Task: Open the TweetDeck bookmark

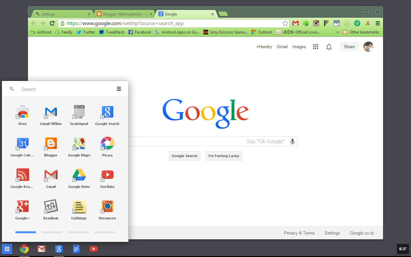Action: [x=112, y=32]
